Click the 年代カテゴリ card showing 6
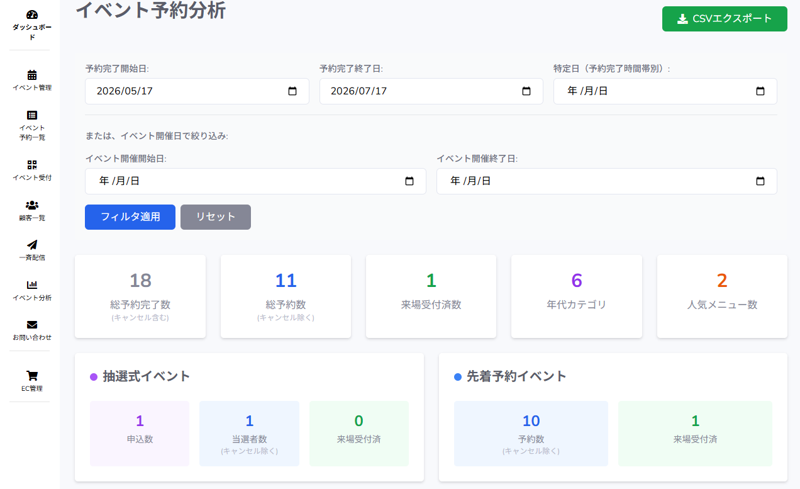Viewport: 800px width, 489px height. [577, 296]
